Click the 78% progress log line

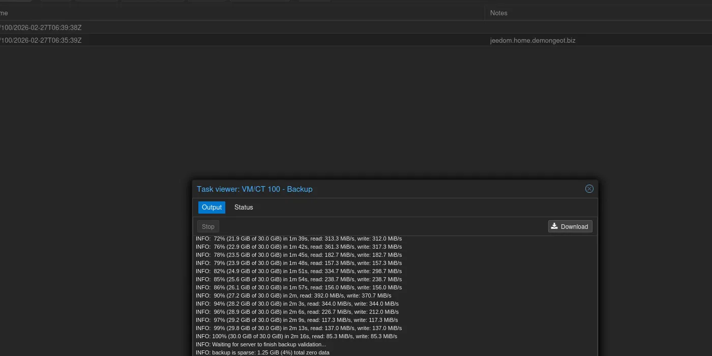click(x=299, y=255)
